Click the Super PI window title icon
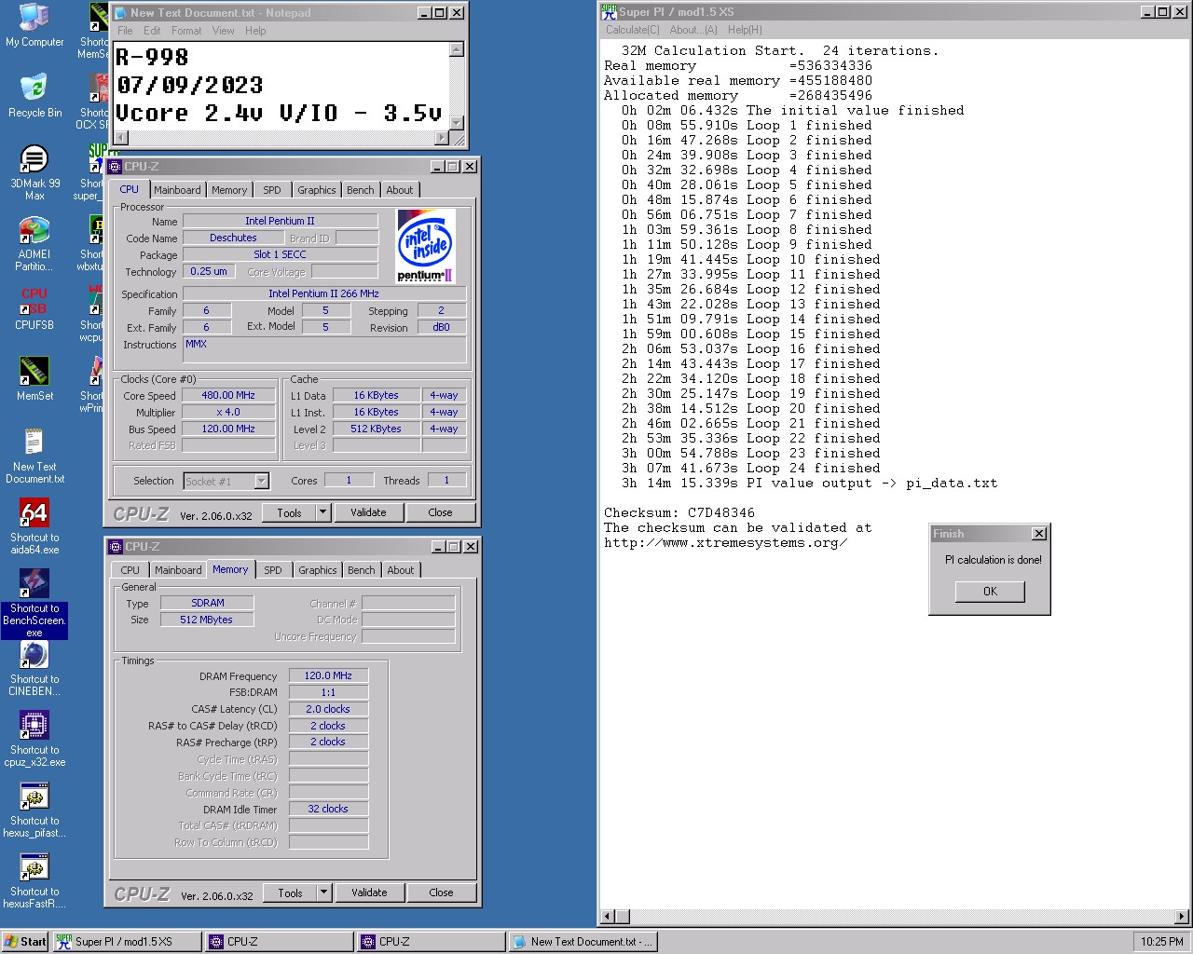 pyautogui.click(x=609, y=11)
